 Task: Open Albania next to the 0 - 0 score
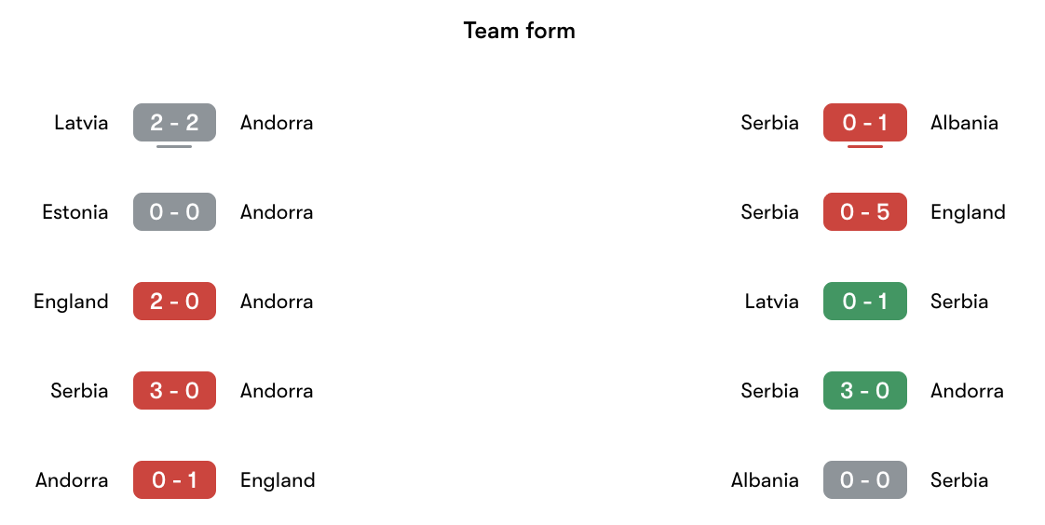[x=765, y=480]
